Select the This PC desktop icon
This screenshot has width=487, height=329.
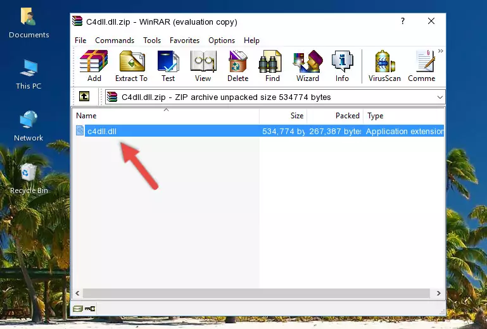coord(28,75)
